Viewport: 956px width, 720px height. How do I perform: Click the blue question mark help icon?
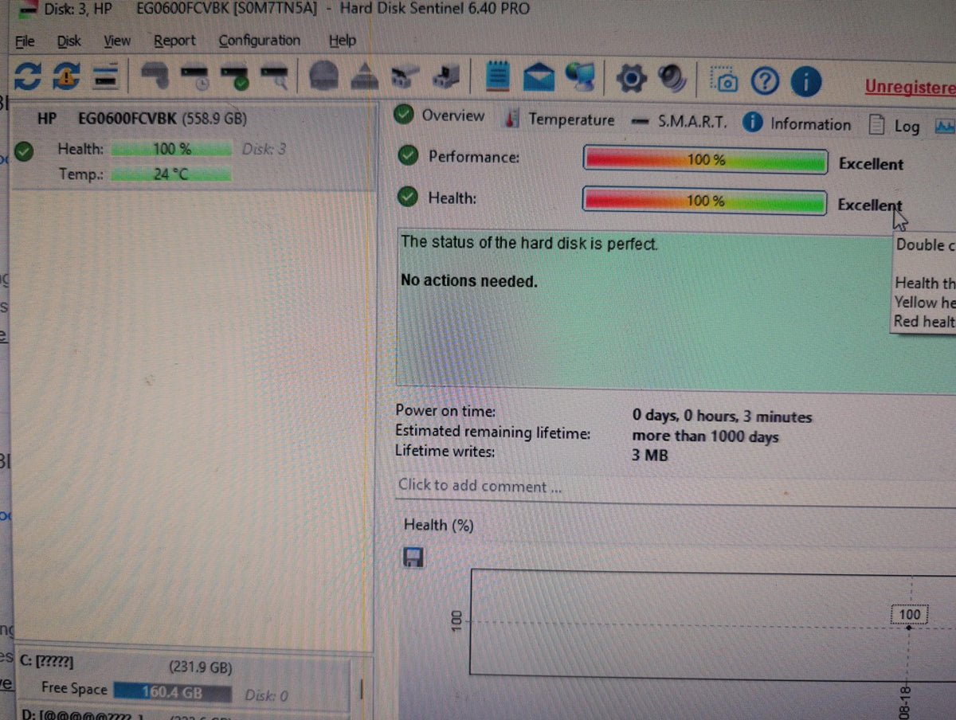[x=766, y=81]
